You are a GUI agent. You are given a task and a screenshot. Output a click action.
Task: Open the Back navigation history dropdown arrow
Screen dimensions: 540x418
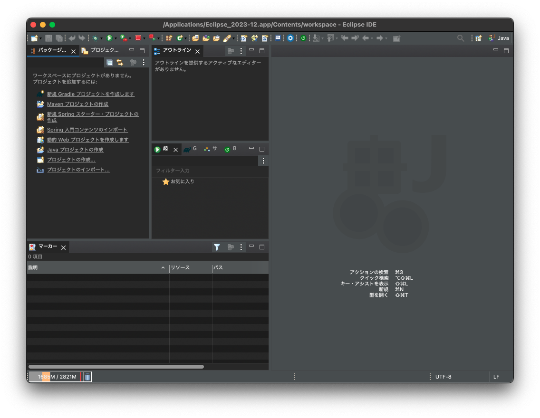[372, 38]
